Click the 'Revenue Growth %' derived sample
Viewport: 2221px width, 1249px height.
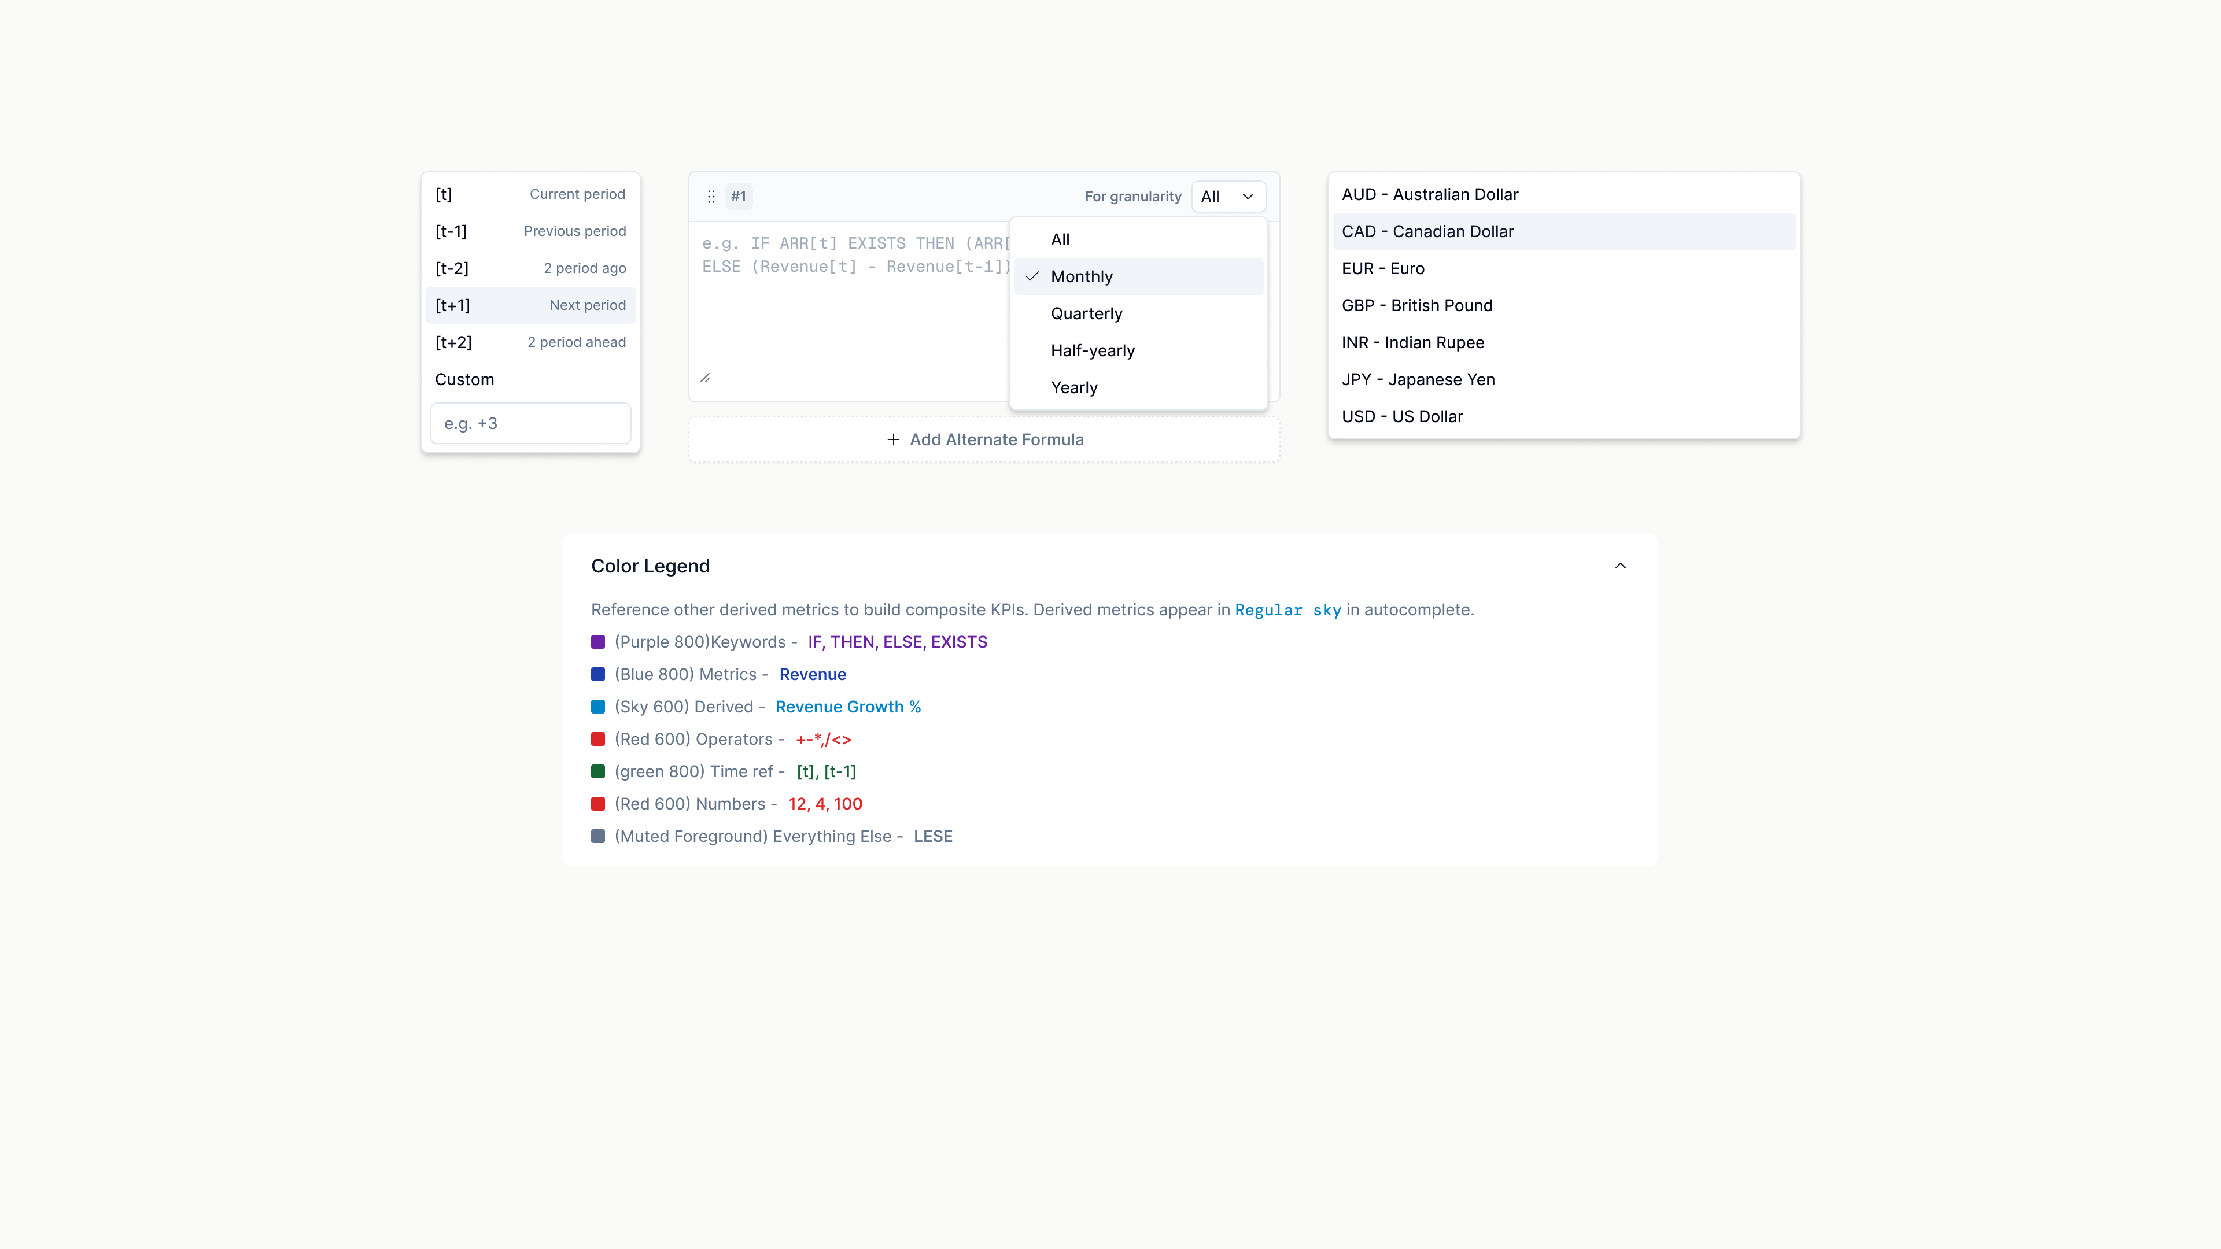tap(847, 707)
